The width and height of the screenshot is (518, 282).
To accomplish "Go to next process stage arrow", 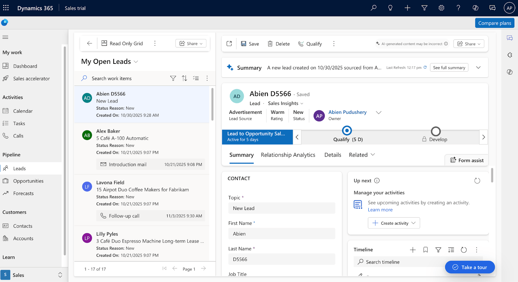I will coord(483,137).
